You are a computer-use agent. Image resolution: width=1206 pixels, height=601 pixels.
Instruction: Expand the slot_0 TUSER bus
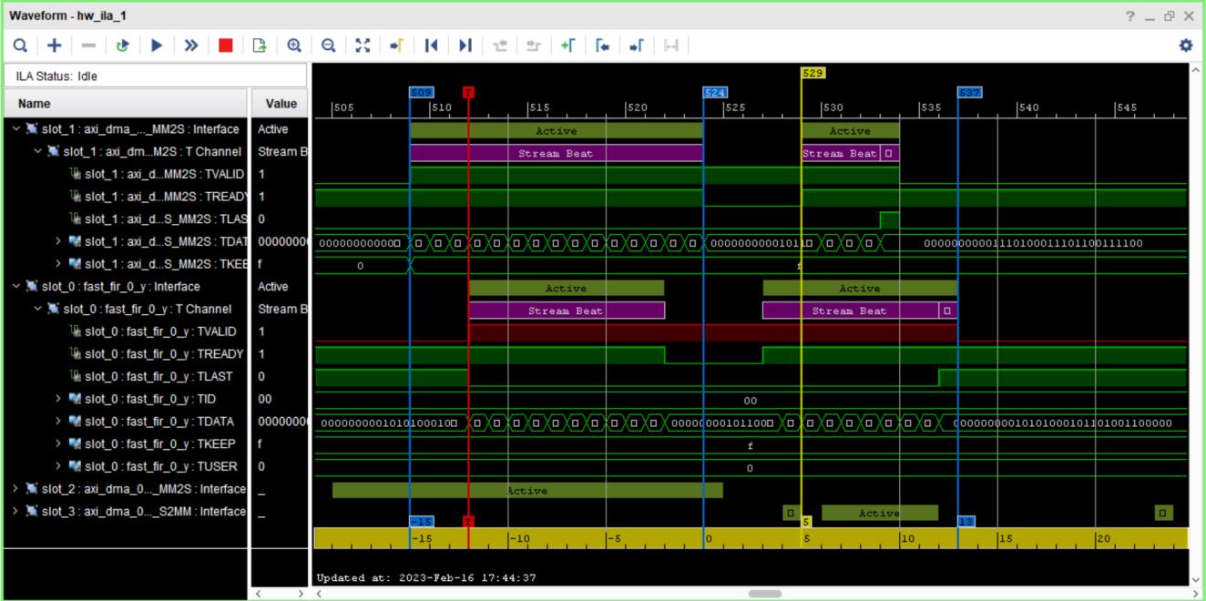(x=59, y=466)
